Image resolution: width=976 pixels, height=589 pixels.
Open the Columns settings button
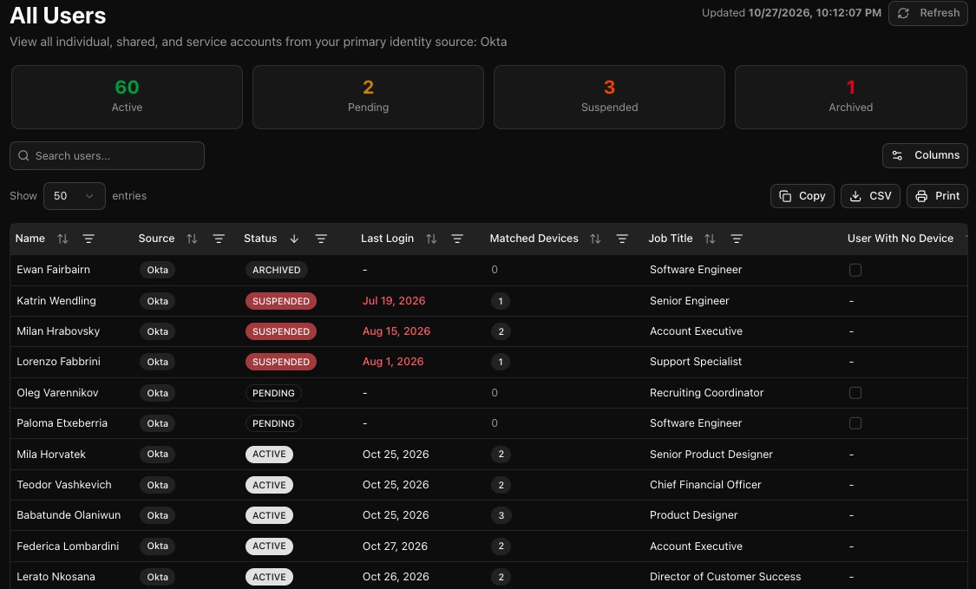tap(925, 155)
